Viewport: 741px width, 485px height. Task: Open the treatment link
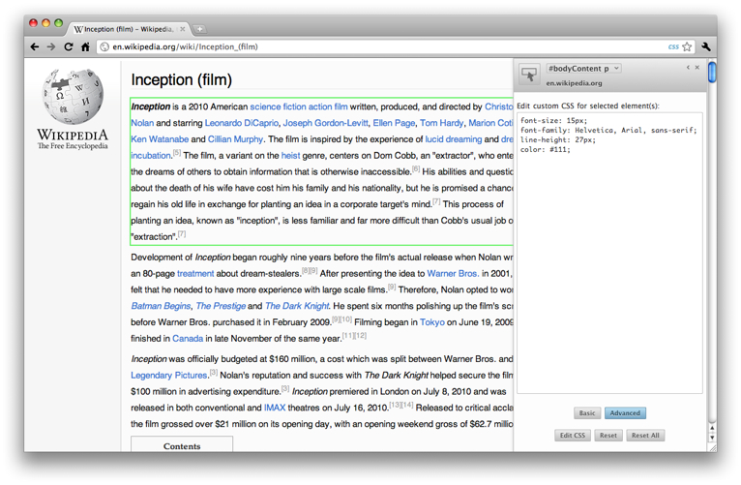point(195,274)
